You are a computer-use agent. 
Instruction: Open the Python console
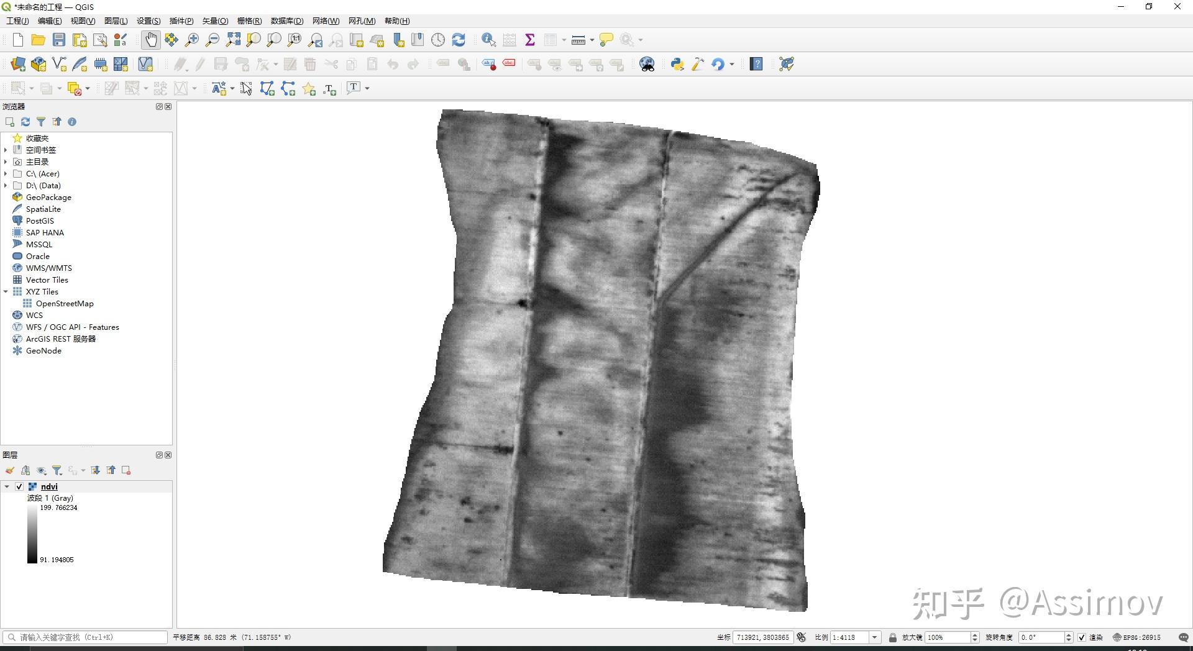tap(677, 64)
